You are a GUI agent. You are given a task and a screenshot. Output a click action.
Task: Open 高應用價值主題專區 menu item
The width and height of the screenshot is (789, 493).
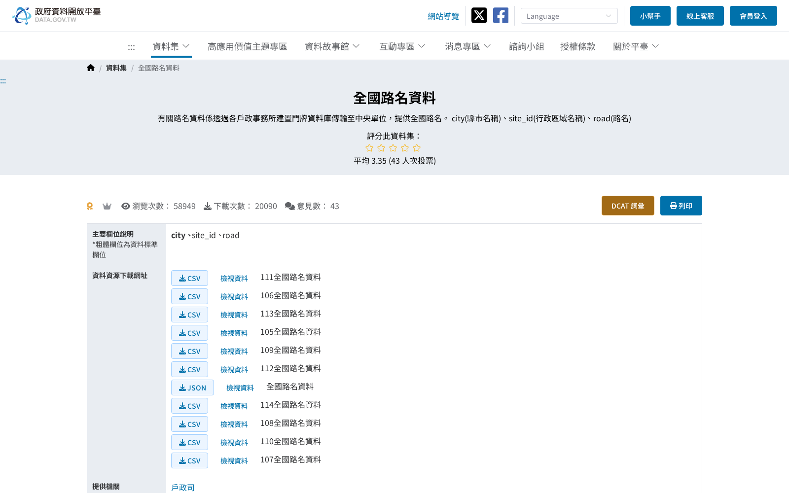point(248,46)
